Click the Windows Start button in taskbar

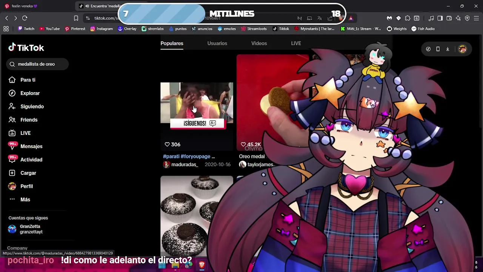[x=162, y=266]
